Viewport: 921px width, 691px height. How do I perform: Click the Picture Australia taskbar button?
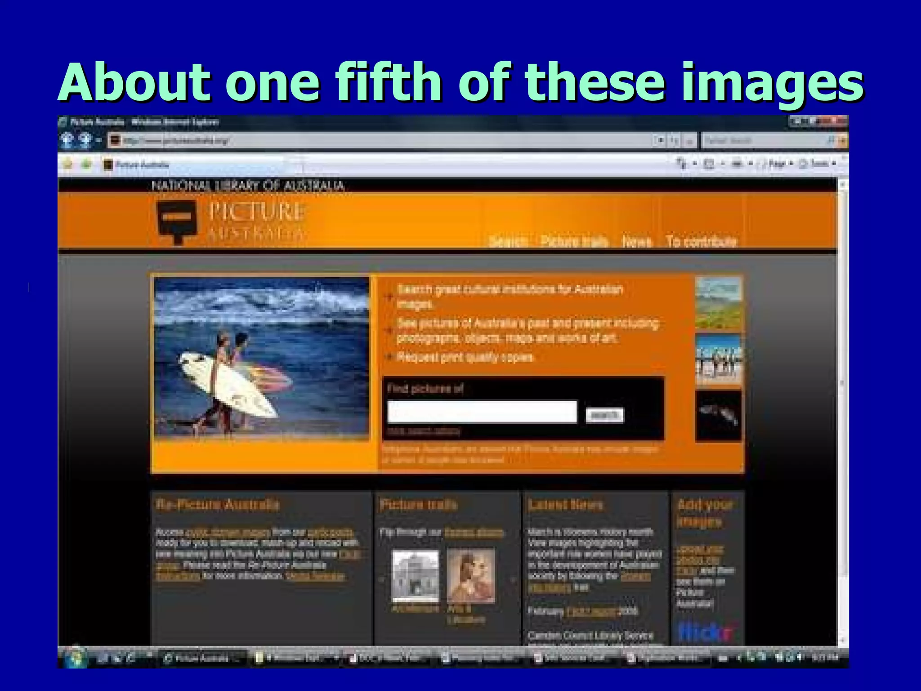pos(203,659)
